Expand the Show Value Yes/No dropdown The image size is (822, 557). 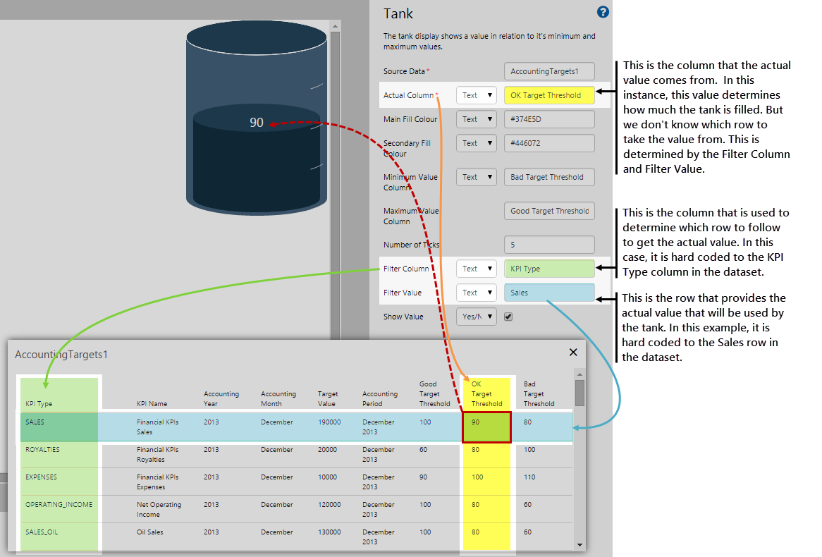pyautogui.click(x=477, y=317)
